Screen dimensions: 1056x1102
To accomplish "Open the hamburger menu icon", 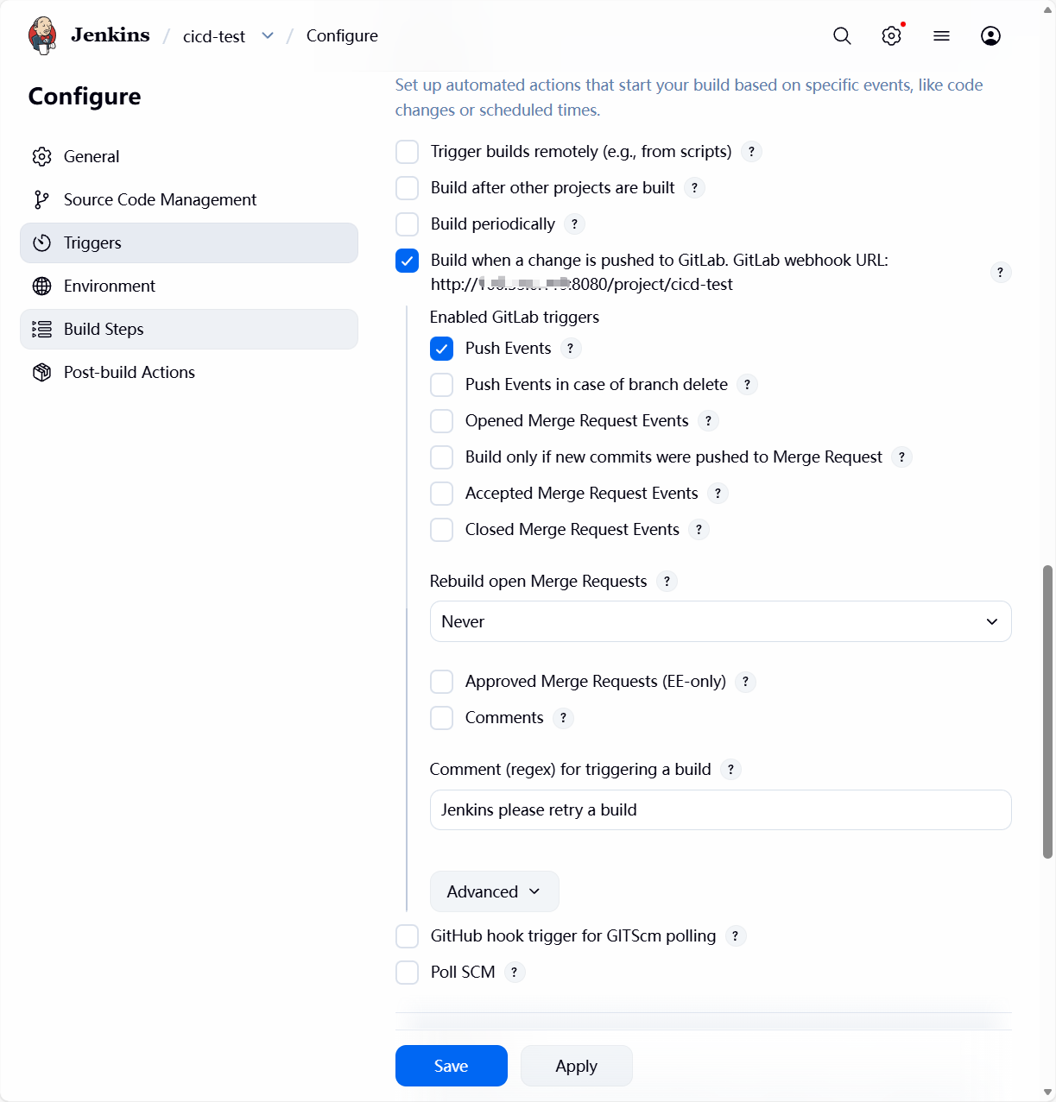I will point(941,35).
